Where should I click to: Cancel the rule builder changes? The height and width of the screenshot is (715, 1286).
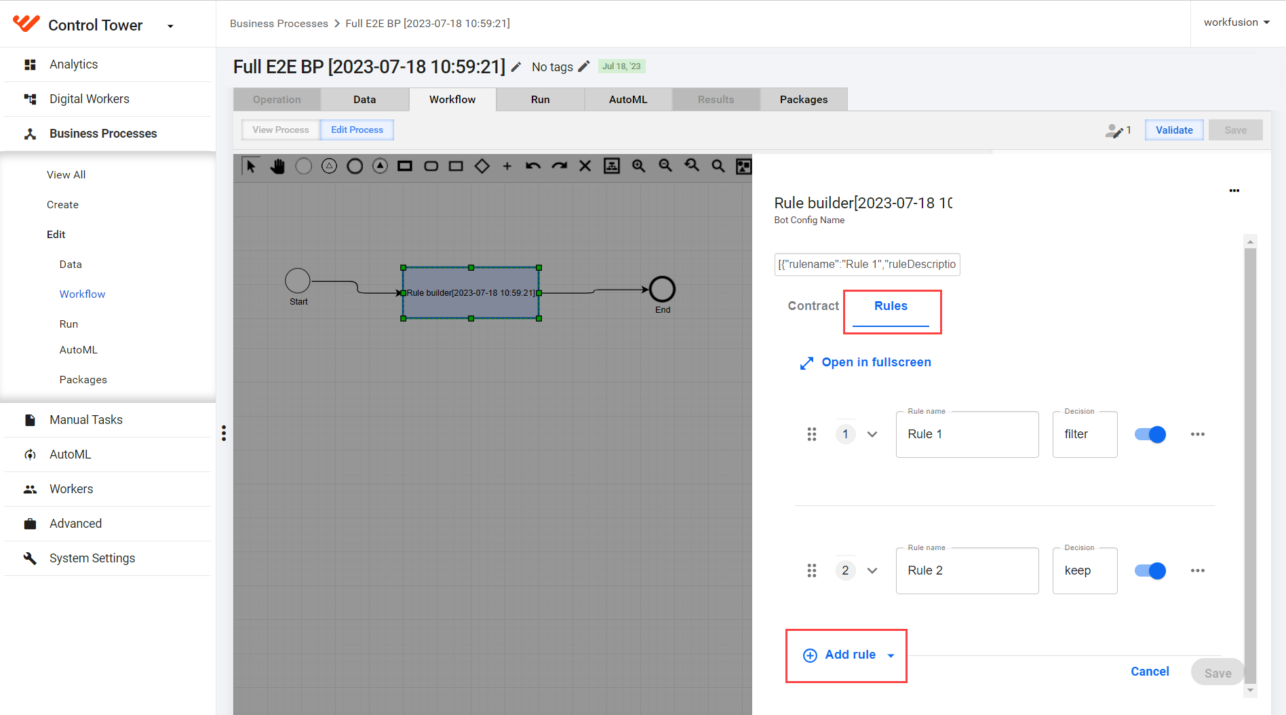coord(1150,672)
